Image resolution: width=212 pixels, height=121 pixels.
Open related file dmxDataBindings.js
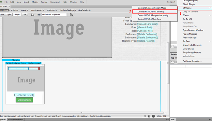[x=68, y=10]
